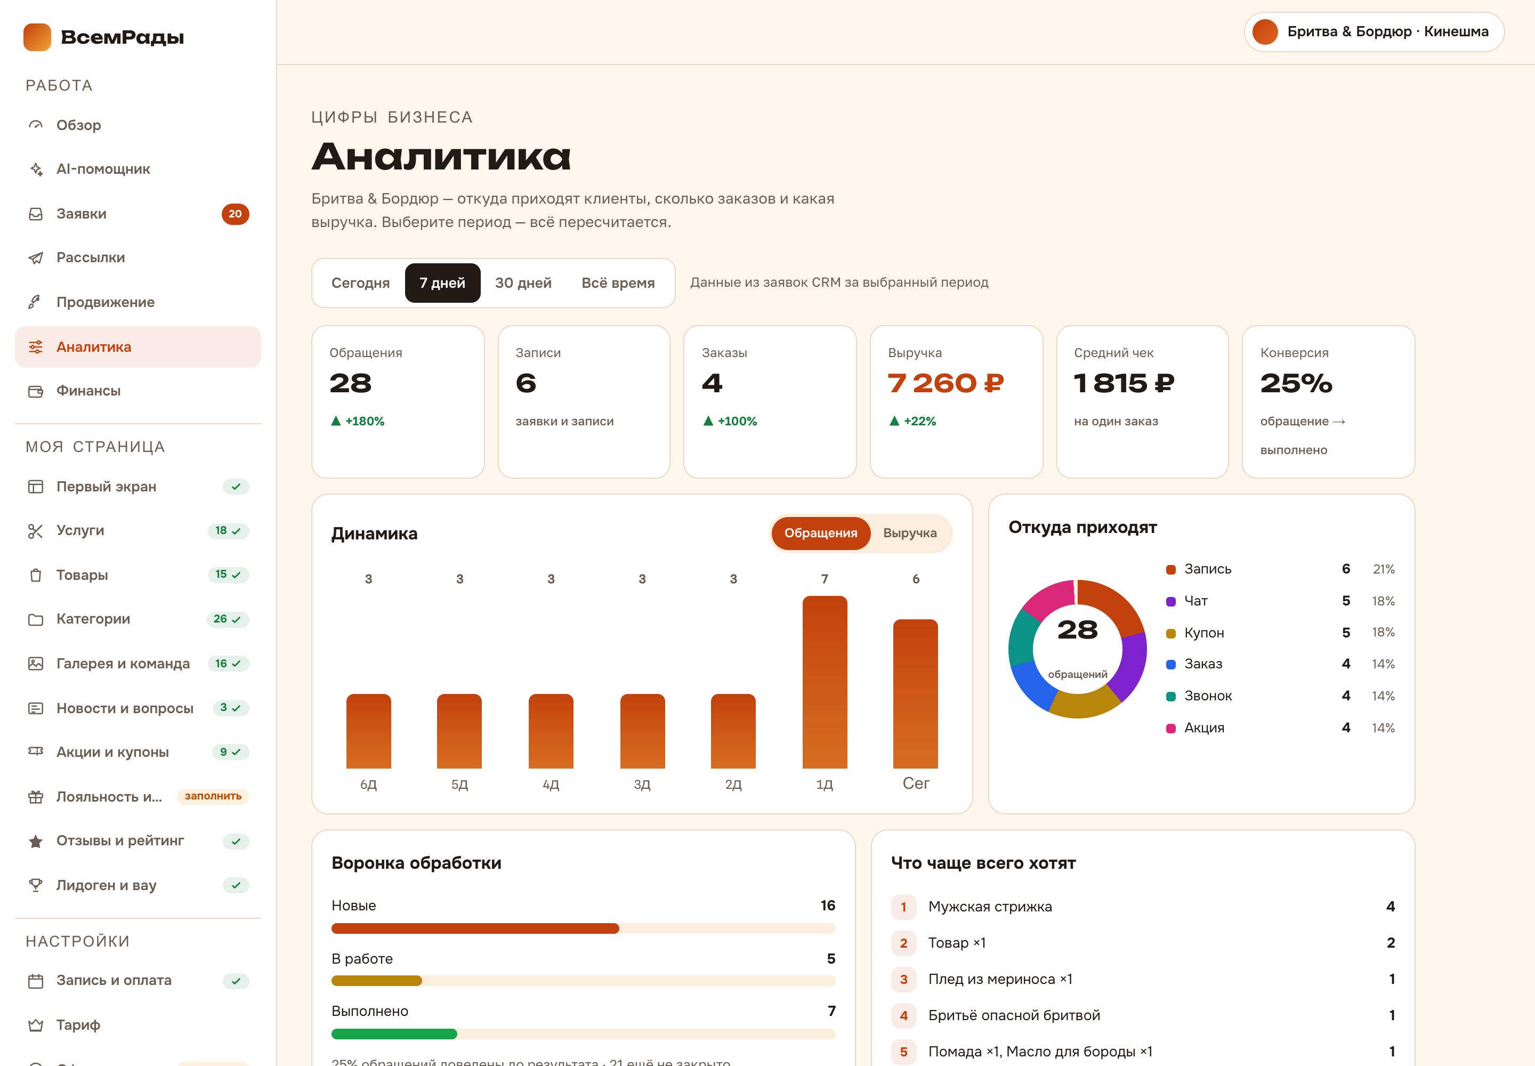Open the Бритва & Бордюр · Кинешма account button
1535x1066 pixels.
tap(1374, 32)
